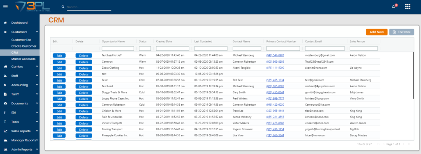The width and height of the screenshot is (421, 154).
Task: Select email yogesh@binningtransport.net
Action: (323, 129)
